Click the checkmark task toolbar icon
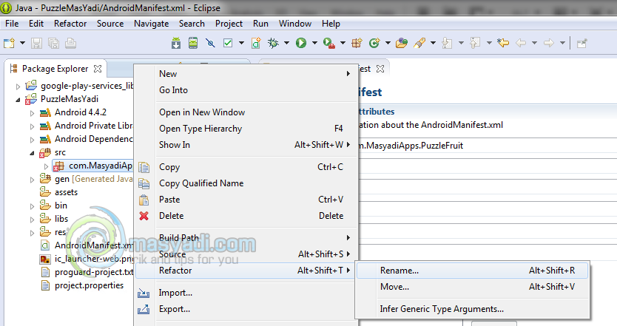617x326 pixels. (x=228, y=43)
